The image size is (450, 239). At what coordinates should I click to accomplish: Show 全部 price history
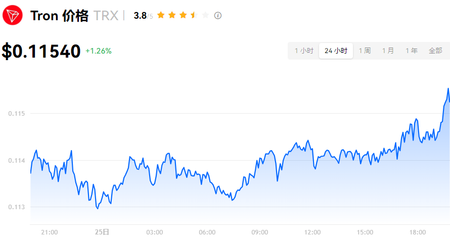point(435,51)
